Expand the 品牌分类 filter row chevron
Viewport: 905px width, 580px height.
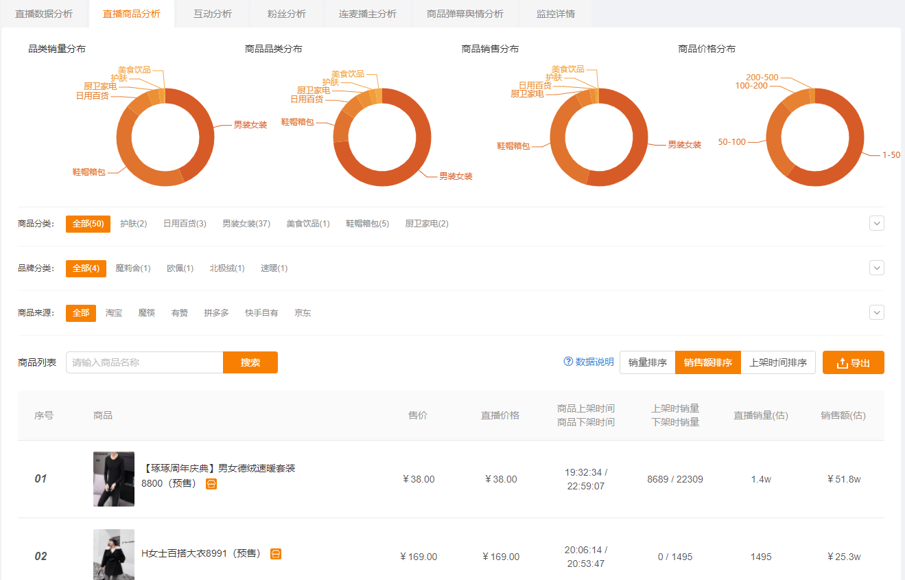(876, 268)
